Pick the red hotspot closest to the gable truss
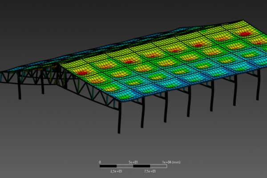This screenshot has width=267, height=178. (x=82, y=73)
